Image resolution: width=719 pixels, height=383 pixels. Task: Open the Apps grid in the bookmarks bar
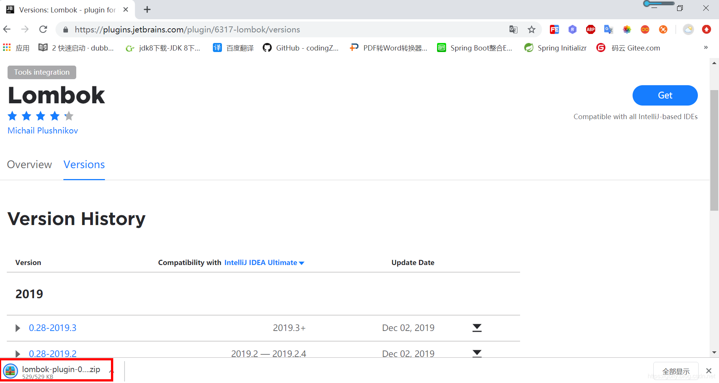(16, 48)
